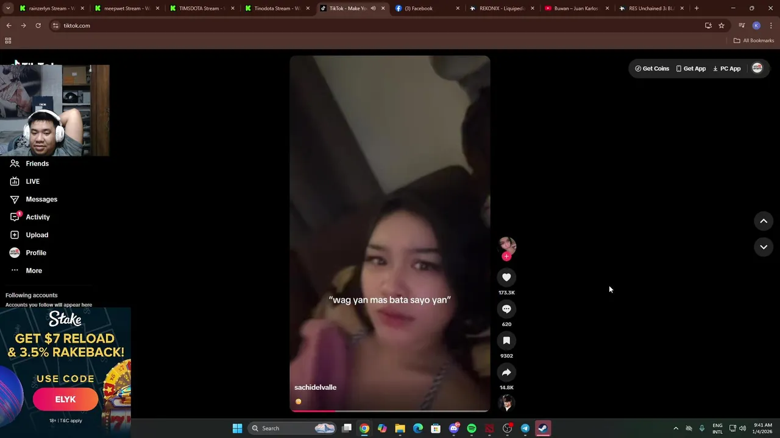Open the All Bookmarks folder
780x438 pixels.
tap(754, 41)
